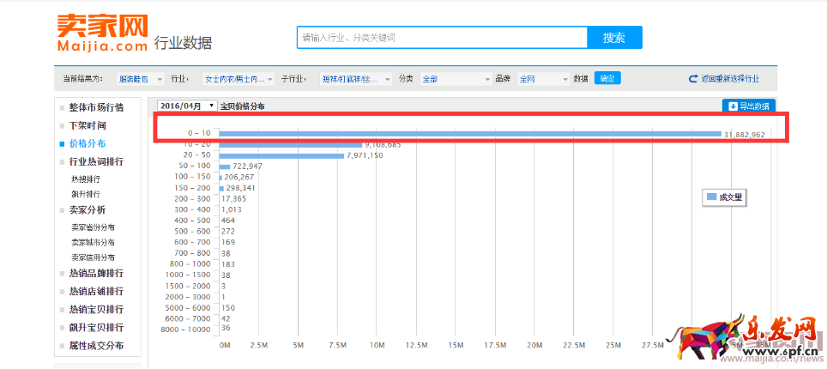The width and height of the screenshot is (827, 369).
Task: Click the 卖家网 Maijia.com logo
Action: point(102,33)
